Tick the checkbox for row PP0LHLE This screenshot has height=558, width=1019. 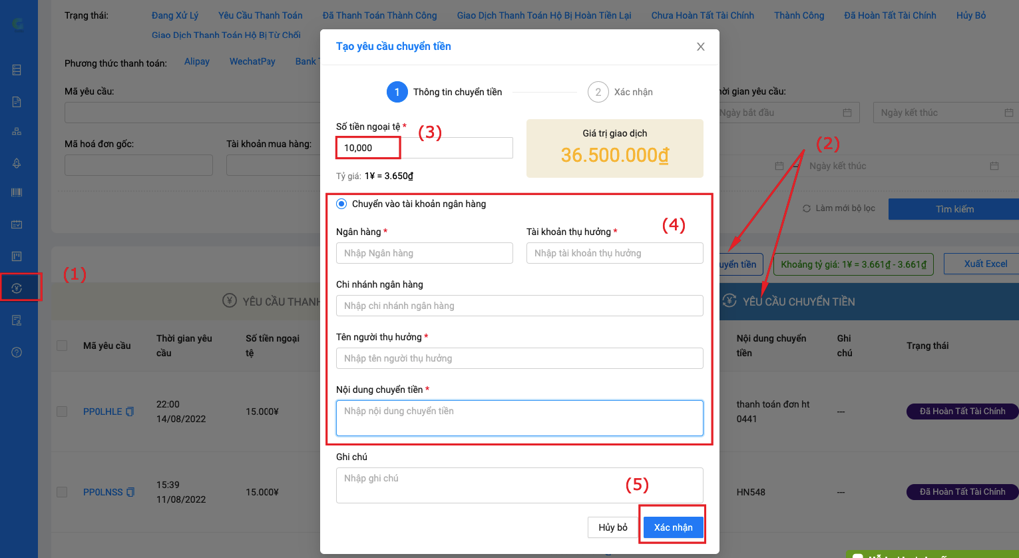[62, 412]
